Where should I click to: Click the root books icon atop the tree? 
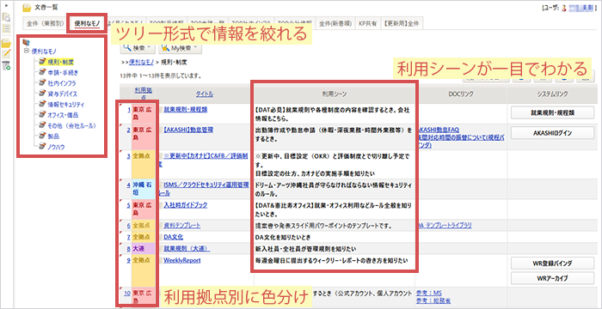point(26,42)
